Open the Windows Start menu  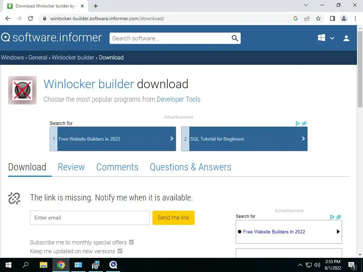9,265
